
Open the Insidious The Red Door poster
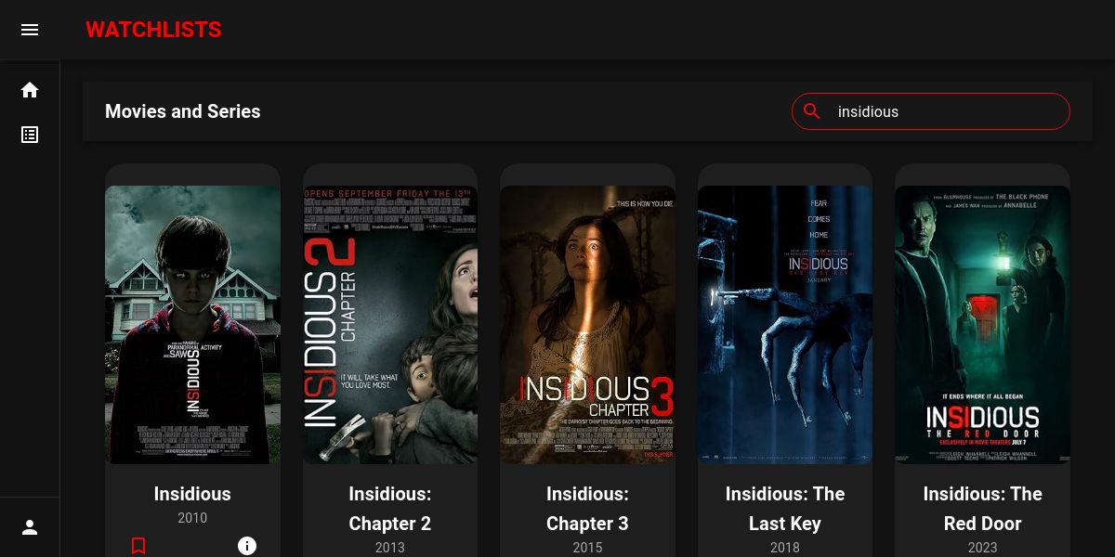click(x=982, y=325)
